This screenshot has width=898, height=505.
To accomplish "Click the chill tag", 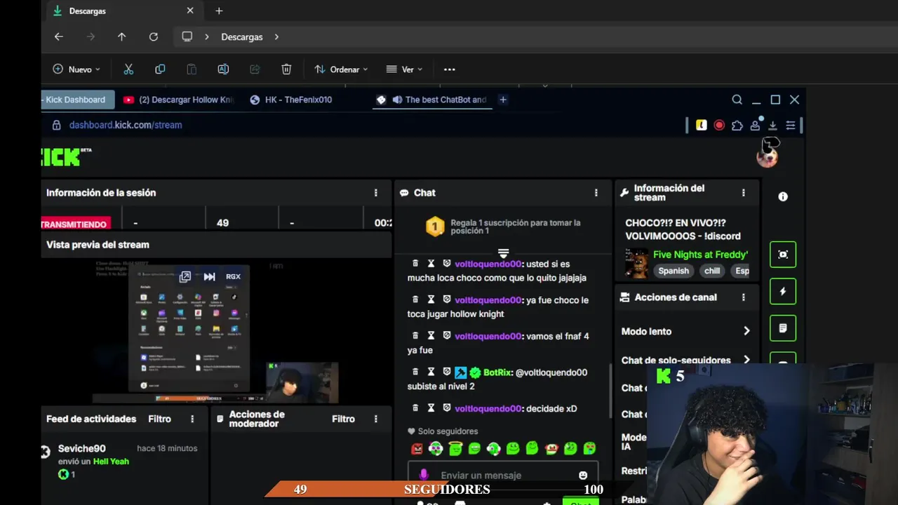I will 712,271.
